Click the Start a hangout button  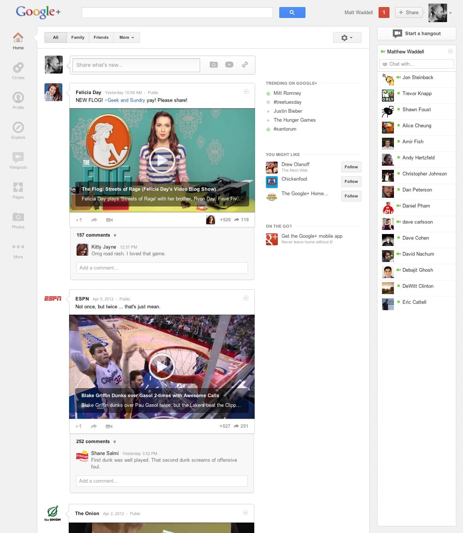(417, 34)
